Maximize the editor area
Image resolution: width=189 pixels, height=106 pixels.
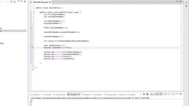click(180, 1)
